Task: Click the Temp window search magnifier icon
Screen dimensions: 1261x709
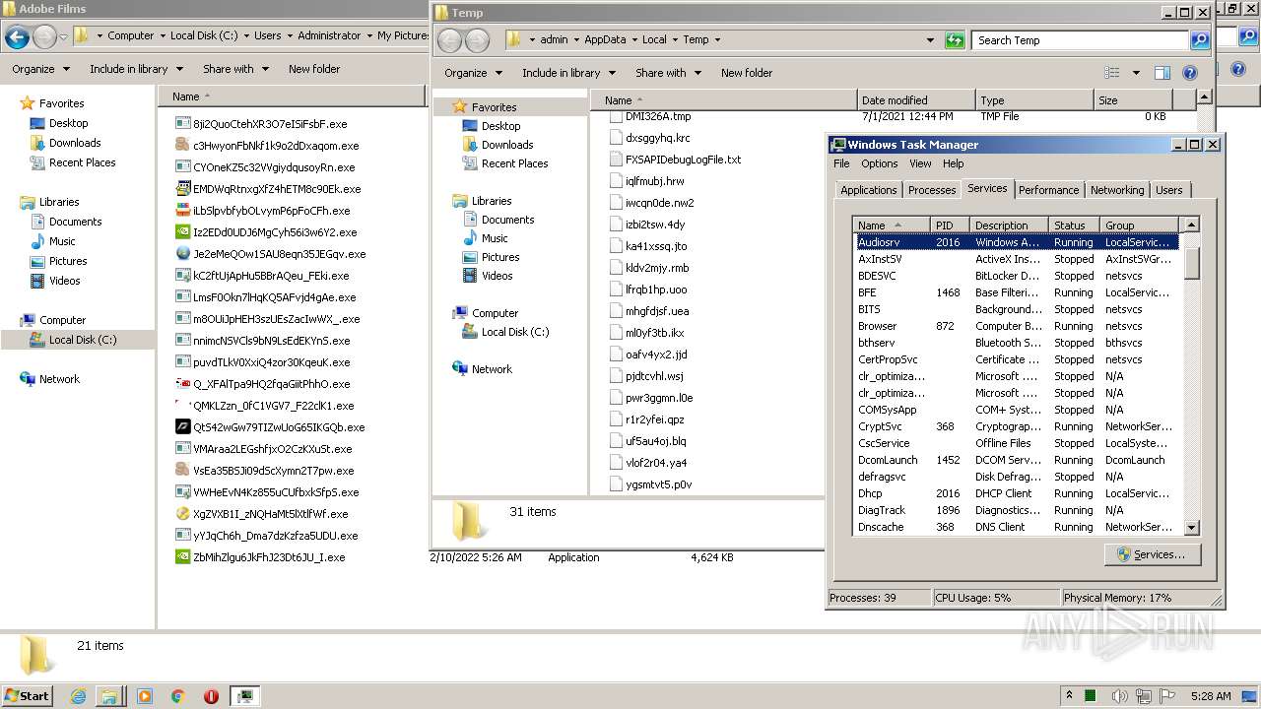Action: click(x=1200, y=40)
